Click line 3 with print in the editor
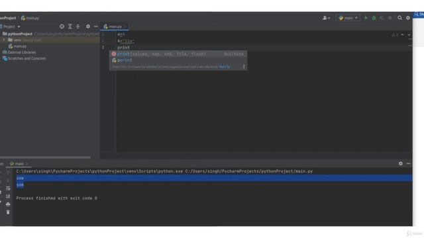The image size is (424, 238). tap(124, 48)
